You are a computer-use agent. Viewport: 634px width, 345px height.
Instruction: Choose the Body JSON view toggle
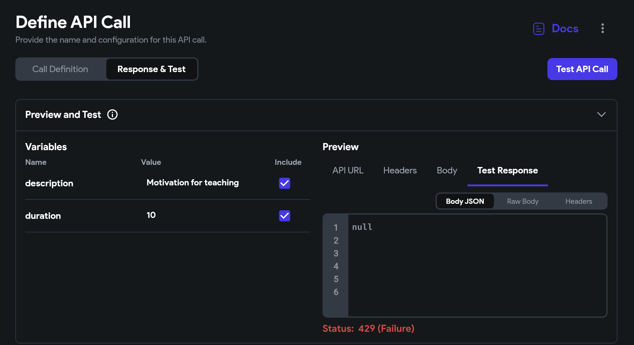[465, 201]
